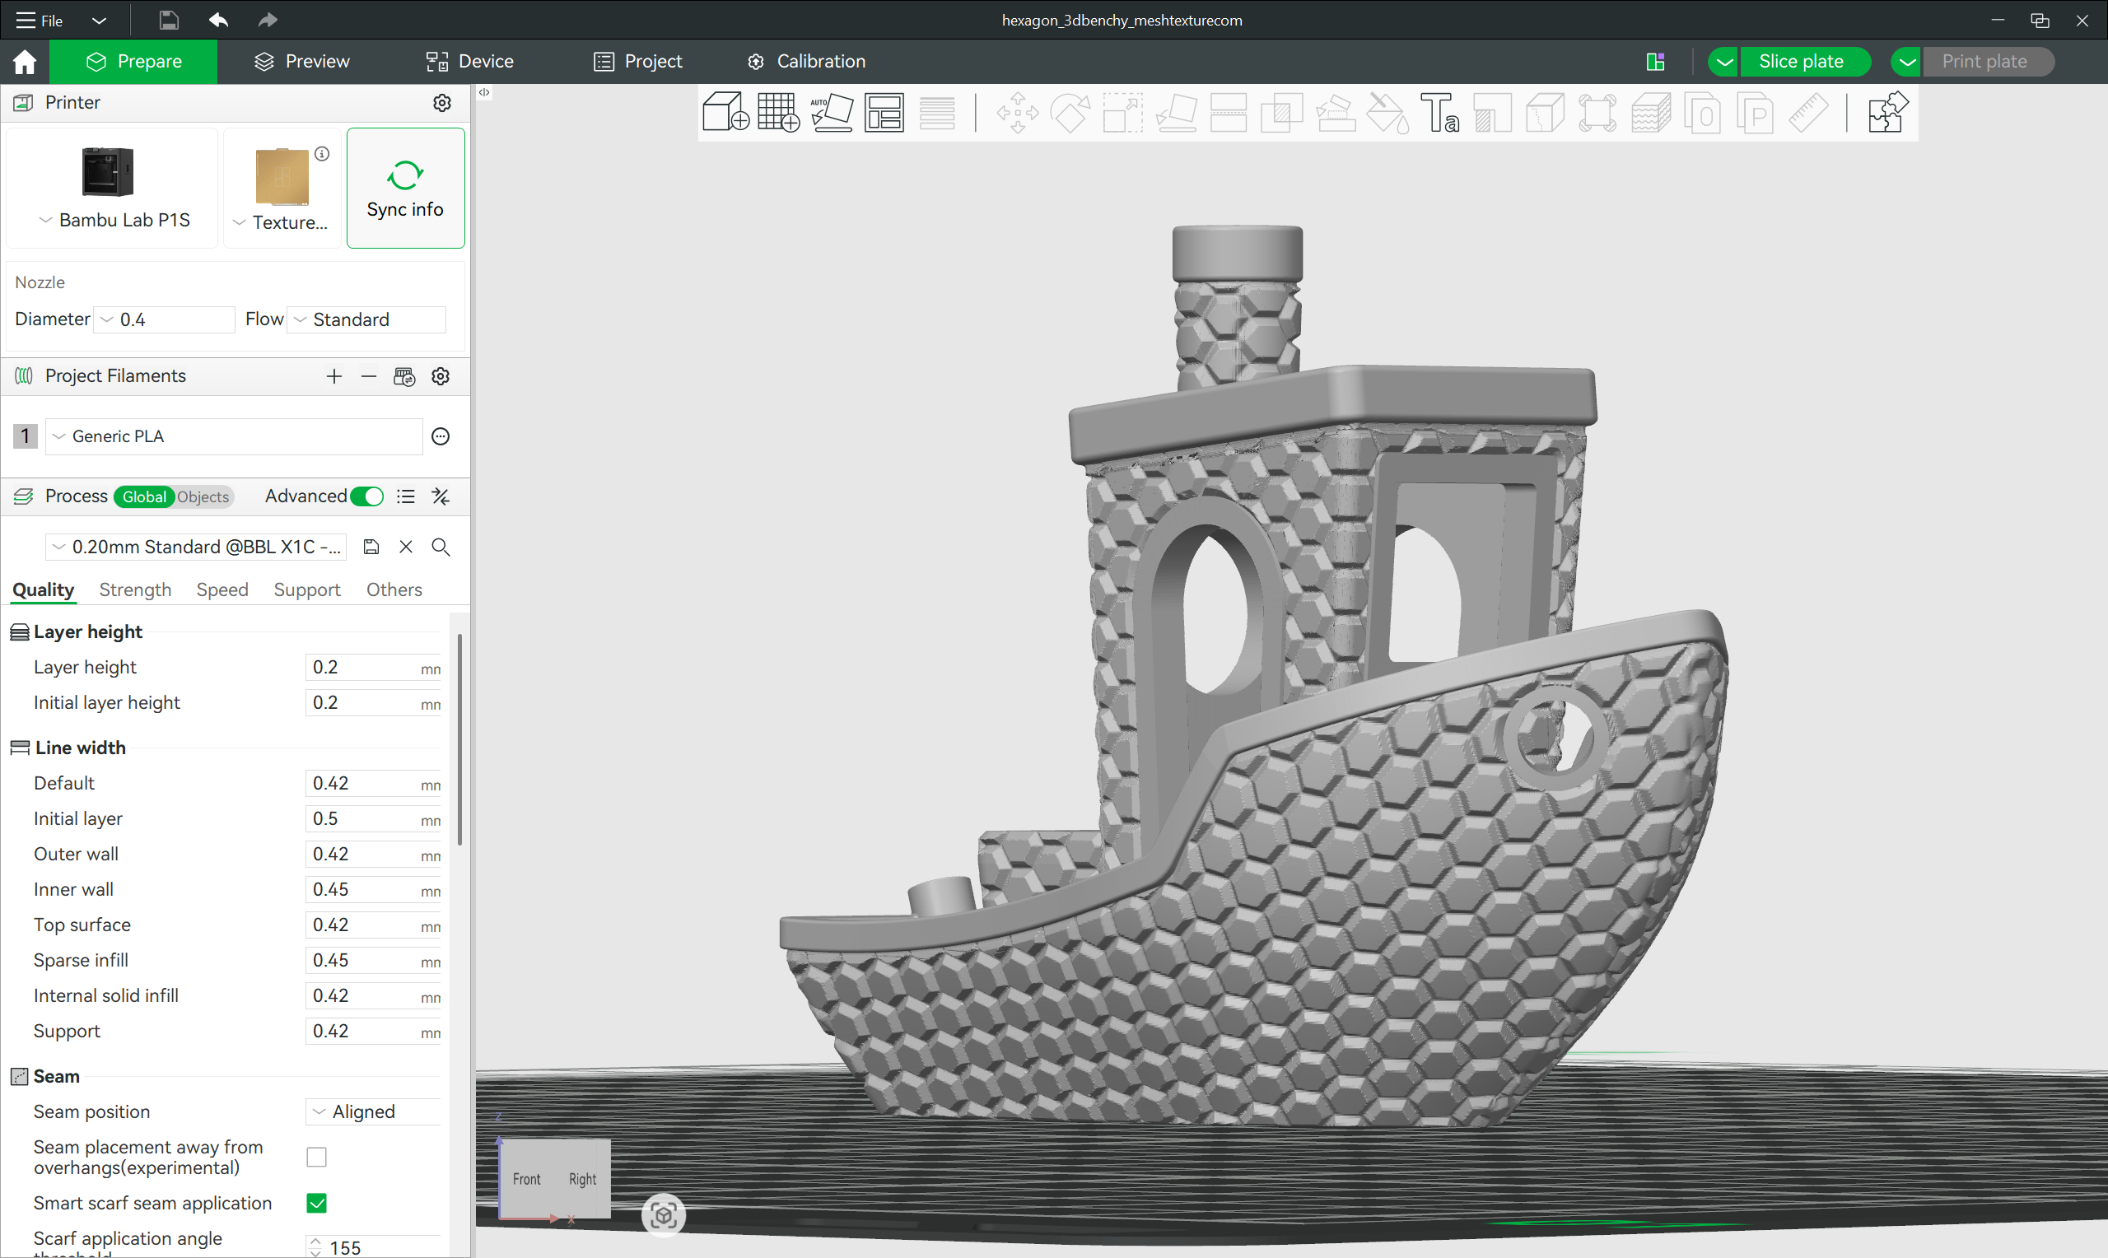
Task: Open Print plate options arrow
Action: 1906,62
